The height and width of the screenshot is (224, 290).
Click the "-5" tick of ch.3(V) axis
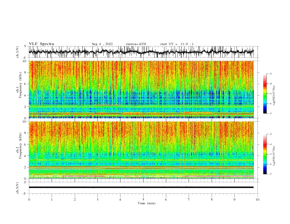click(x=25, y=194)
